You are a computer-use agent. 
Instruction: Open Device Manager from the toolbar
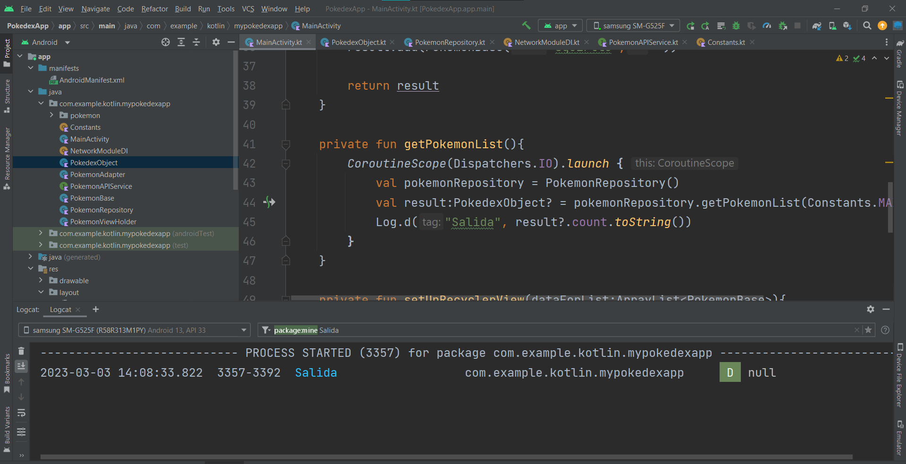[832, 25]
